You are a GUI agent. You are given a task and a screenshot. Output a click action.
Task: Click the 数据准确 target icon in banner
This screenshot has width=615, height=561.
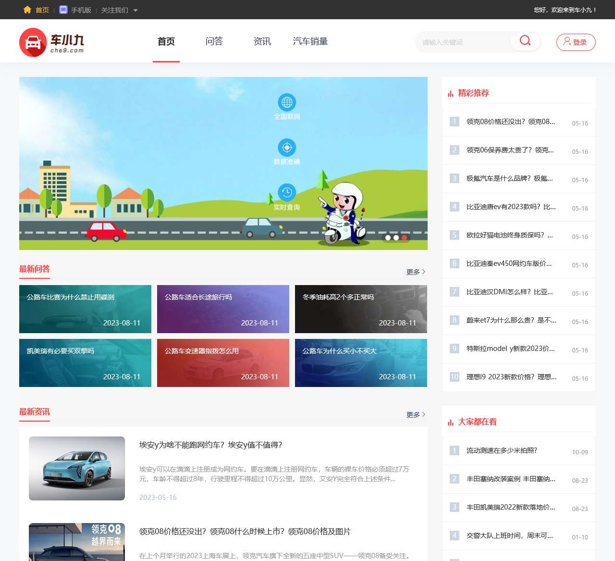(287, 148)
